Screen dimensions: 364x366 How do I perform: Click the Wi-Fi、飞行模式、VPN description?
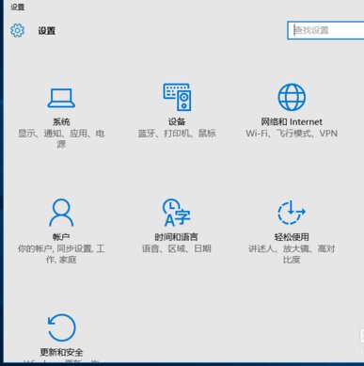[292, 134]
